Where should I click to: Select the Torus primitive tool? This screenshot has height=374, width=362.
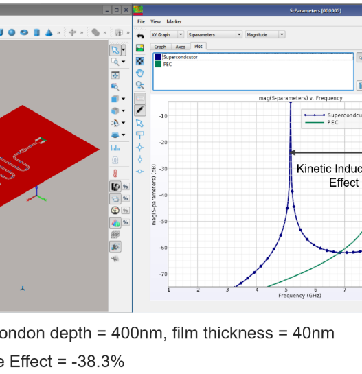(x=24, y=32)
